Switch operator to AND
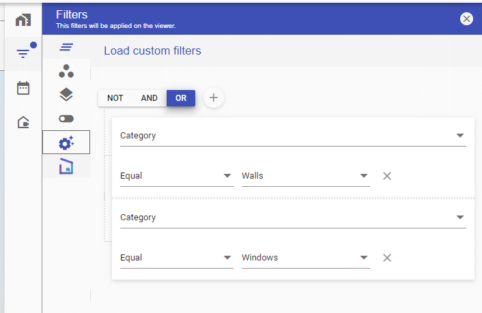Viewport: 482px width, 313px height. click(x=149, y=98)
